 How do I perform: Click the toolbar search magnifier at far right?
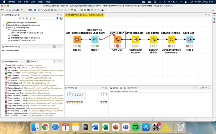coord(213,10)
